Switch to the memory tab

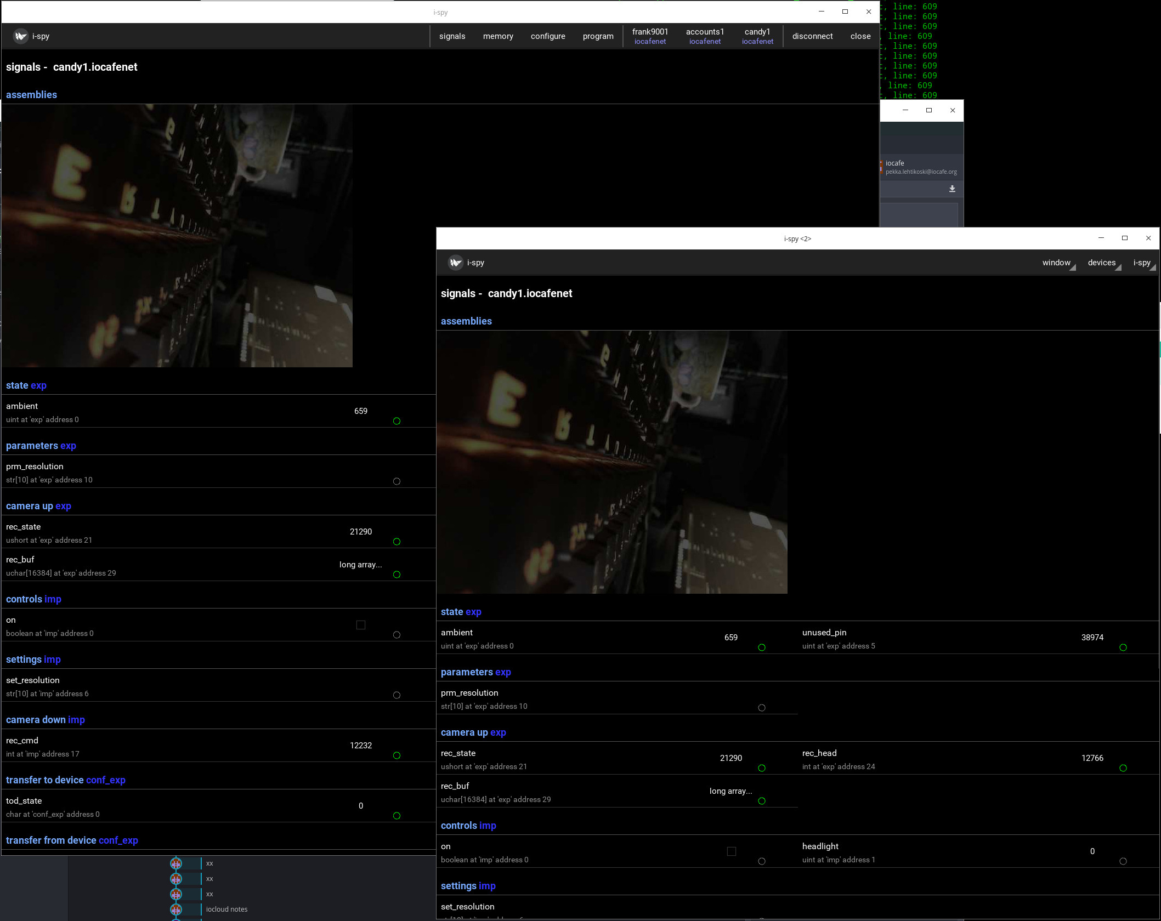click(x=498, y=36)
